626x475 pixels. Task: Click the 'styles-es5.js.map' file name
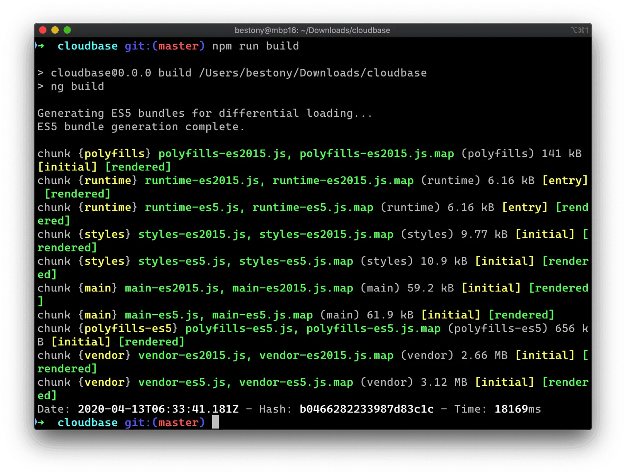click(296, 261)
